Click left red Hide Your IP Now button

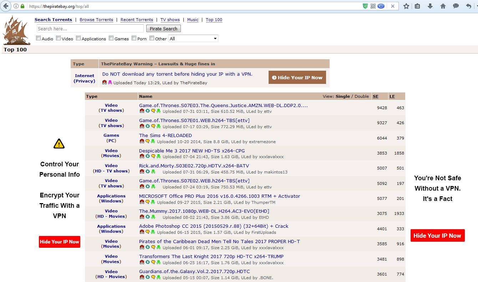point(59,242)
